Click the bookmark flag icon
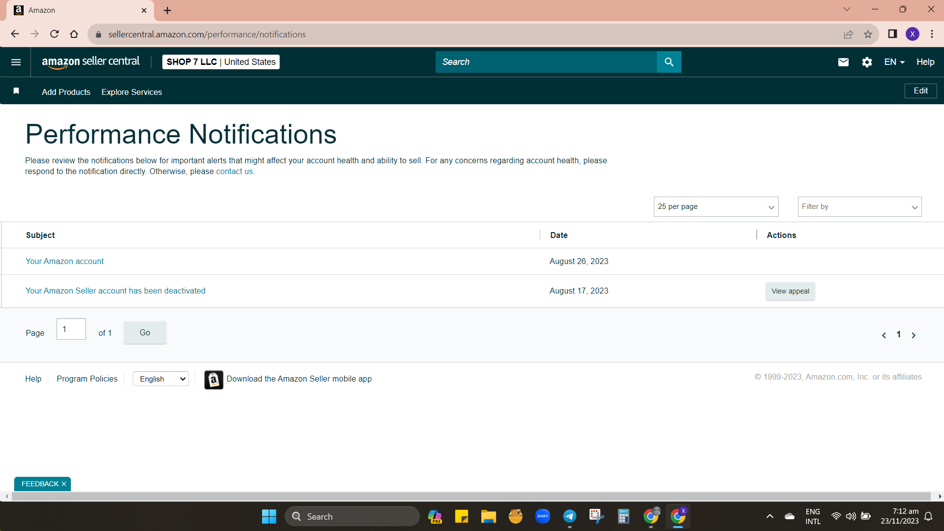Screen dimensions: 944x531 [16, 91]
